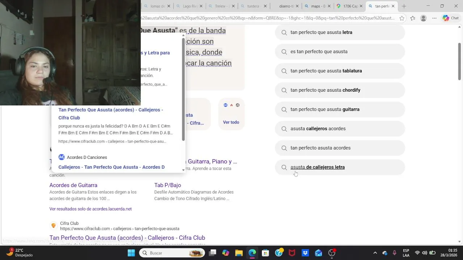Viewport: 463px width, 260px height.
Task: Open 'Ver resultados solo de acordes.lacuerda.net'
Action: [90, 209]
